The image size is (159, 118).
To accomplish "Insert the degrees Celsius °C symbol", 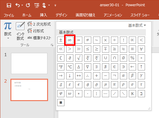I will [70, 67].
